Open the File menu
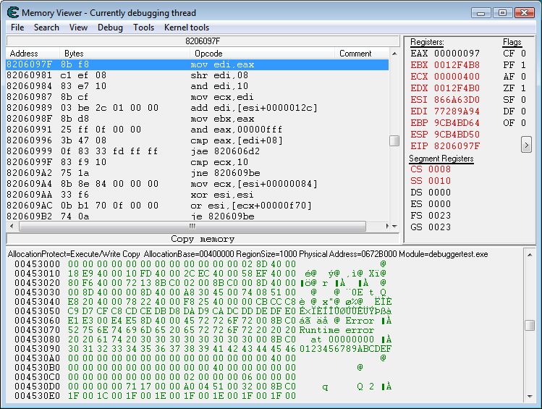The height and width of the screenshot is (409, 542). click(x=17, y=28)
